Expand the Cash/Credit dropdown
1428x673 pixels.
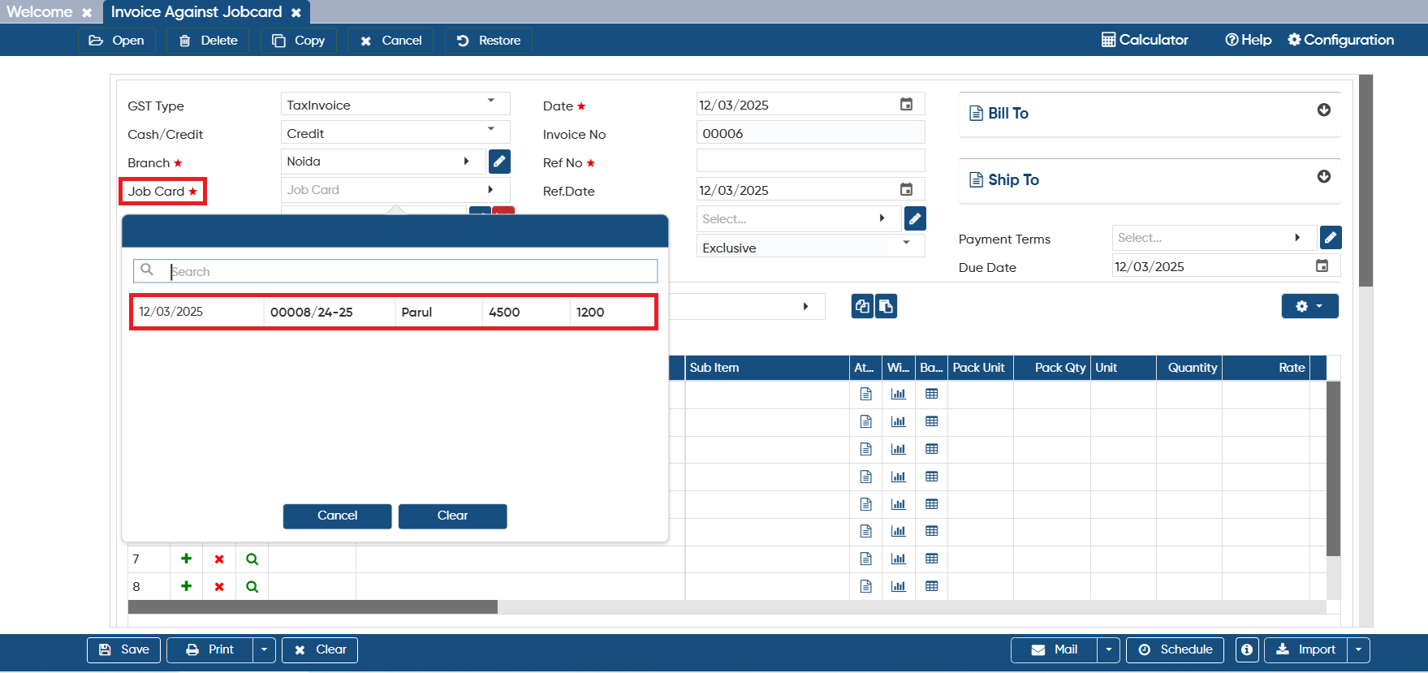point(490,130)
